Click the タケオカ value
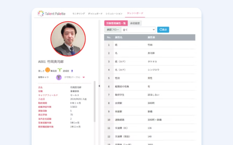Viewport: 233px width, 145px height. tap(152, 61)
